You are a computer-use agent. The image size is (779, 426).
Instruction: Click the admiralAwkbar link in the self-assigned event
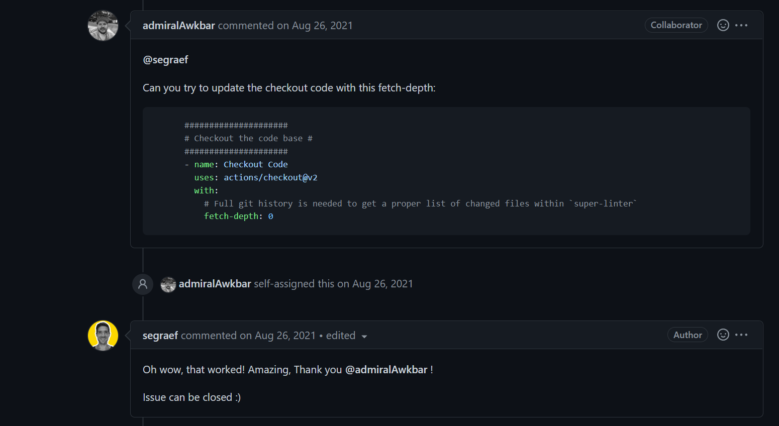(x=215, y=284)
